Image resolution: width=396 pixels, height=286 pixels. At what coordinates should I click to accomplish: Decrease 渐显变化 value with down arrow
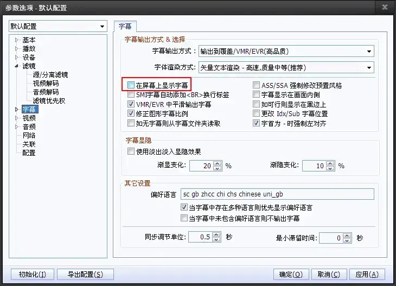pos(217,168)
